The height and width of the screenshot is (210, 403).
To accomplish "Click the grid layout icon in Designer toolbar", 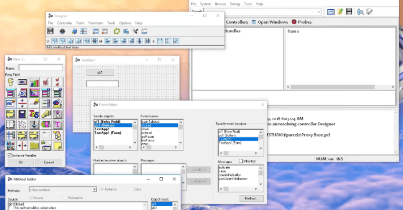I will point(84,31).
